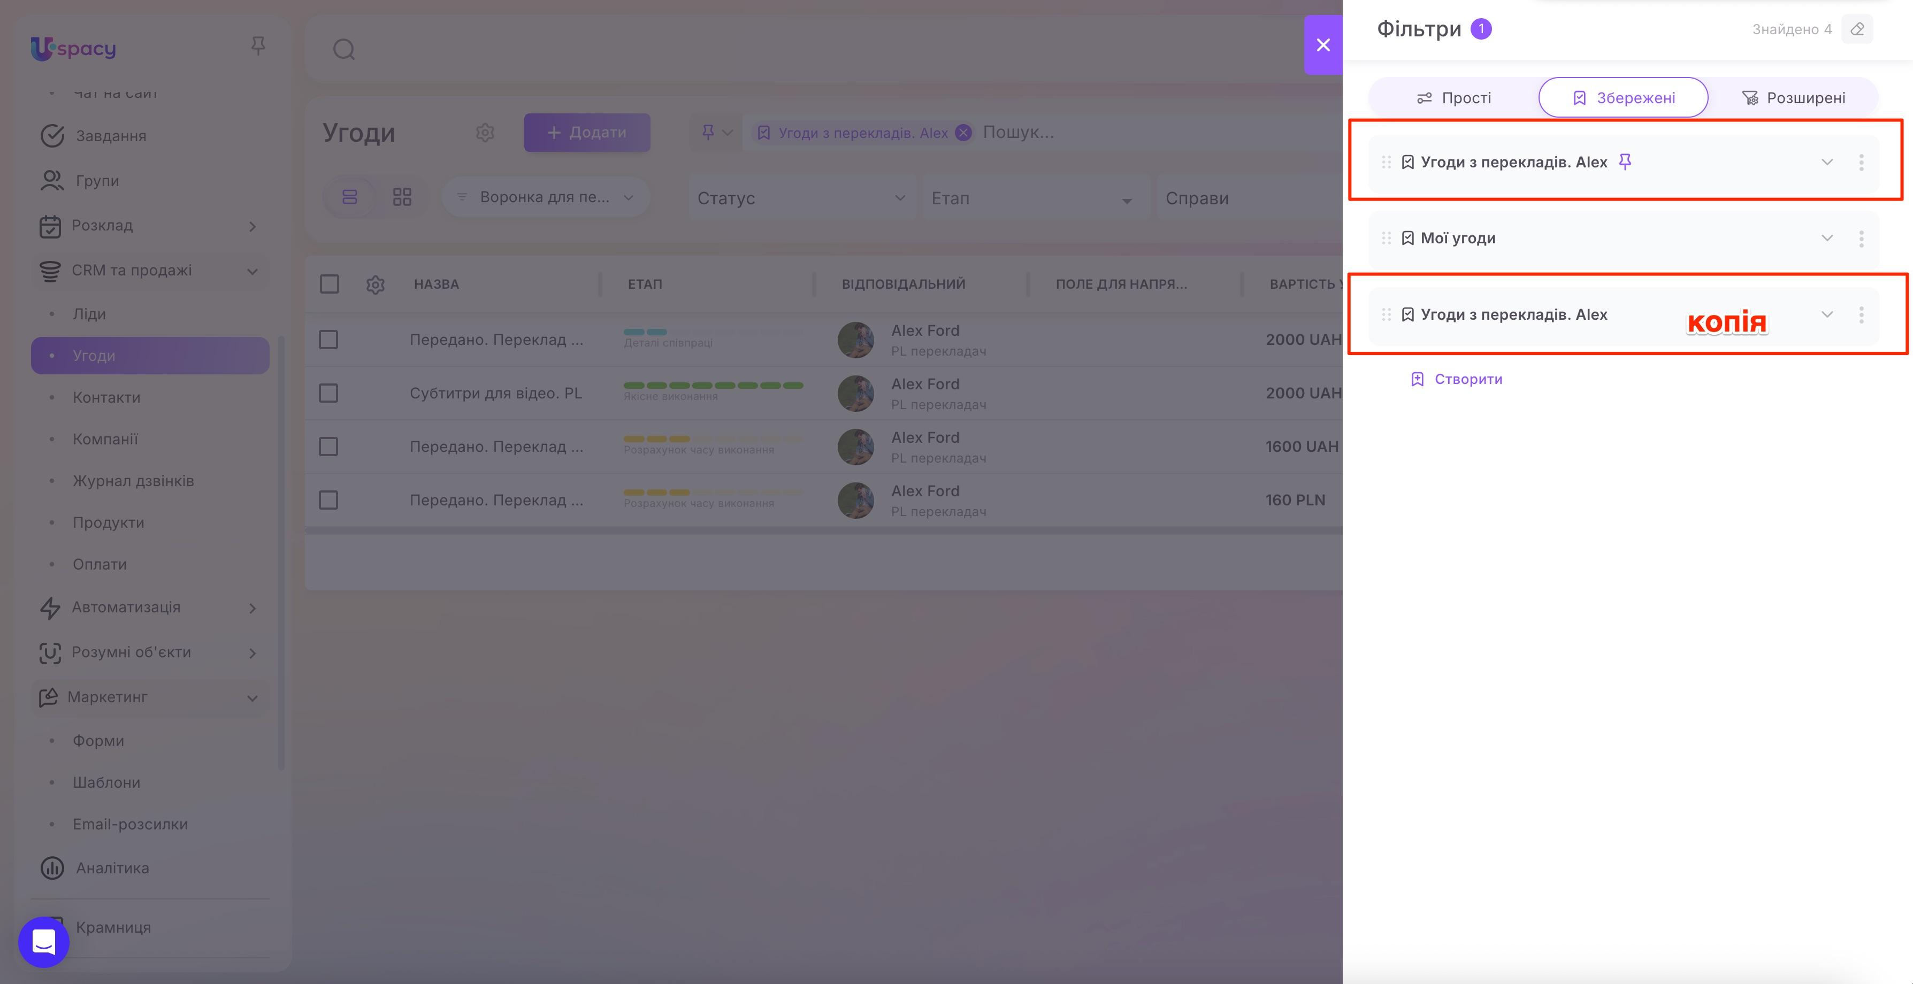Collapse the Маркетинг section

pyautogui.click(x=252, y=699)
